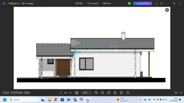Click the 33.15K file size label
Image resolution: width=184 pixels, height=103 pixels.
[6, 93]
